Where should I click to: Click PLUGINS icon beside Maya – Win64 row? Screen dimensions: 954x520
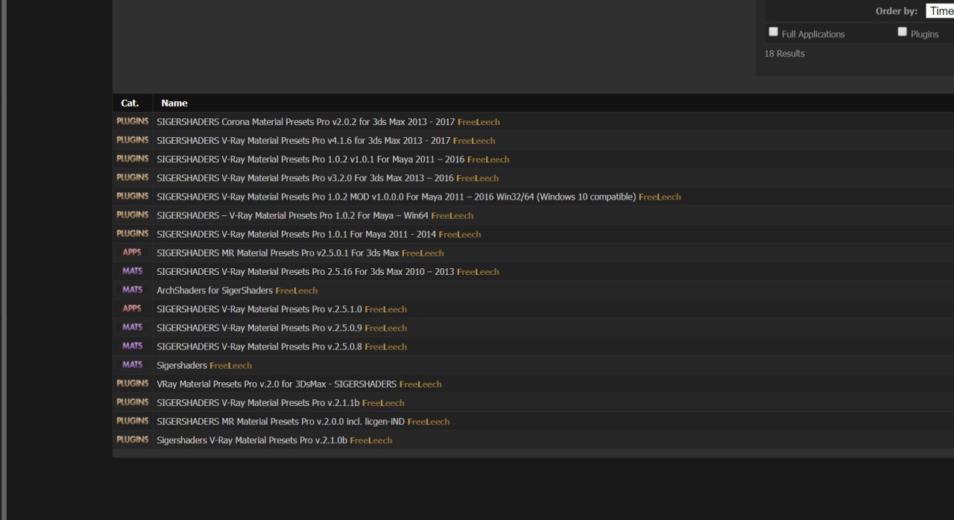[x=133, y=215]
